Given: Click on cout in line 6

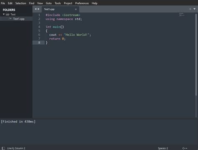Looking at the screenshot, I should 53,35.
